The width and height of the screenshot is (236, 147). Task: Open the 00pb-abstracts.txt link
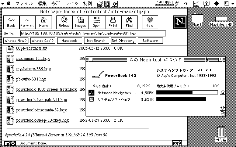[x=32, y=48]
